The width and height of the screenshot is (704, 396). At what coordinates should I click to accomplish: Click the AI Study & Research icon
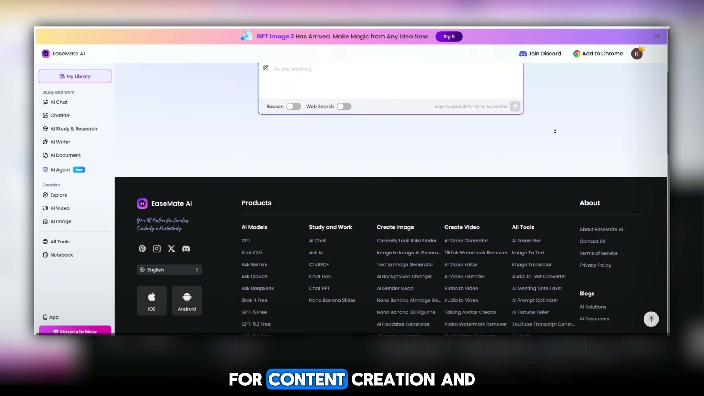[45, 129]
